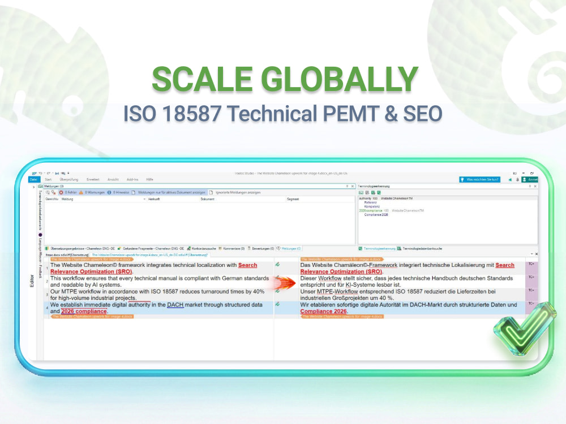Switch to the Start ribbon tab
Image resolution: width=566 pixels, height=424 pixels.
point(48,180)
